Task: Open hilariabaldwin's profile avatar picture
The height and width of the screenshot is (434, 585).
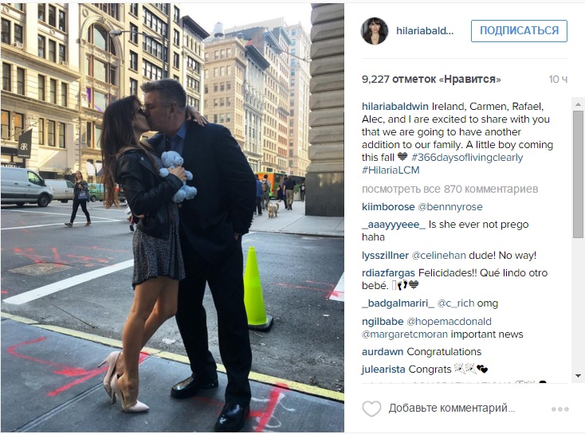Action: (x=375, y=31)
